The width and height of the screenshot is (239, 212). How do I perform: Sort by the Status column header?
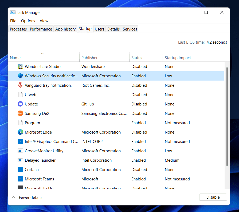(146, 57)
